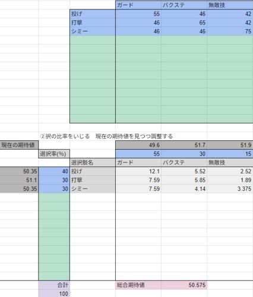Select the バクステ header in the blue payoff table
This screenshot has height=297, width=253.
184,5
